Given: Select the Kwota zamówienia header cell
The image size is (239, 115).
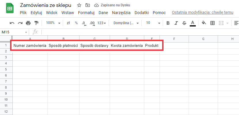Looking at the screenshot, I should click(x=127, y=45).
